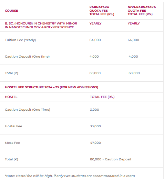Click the Mess Fee row label
The width and height of the screenshot is (164, 179).
12,143
